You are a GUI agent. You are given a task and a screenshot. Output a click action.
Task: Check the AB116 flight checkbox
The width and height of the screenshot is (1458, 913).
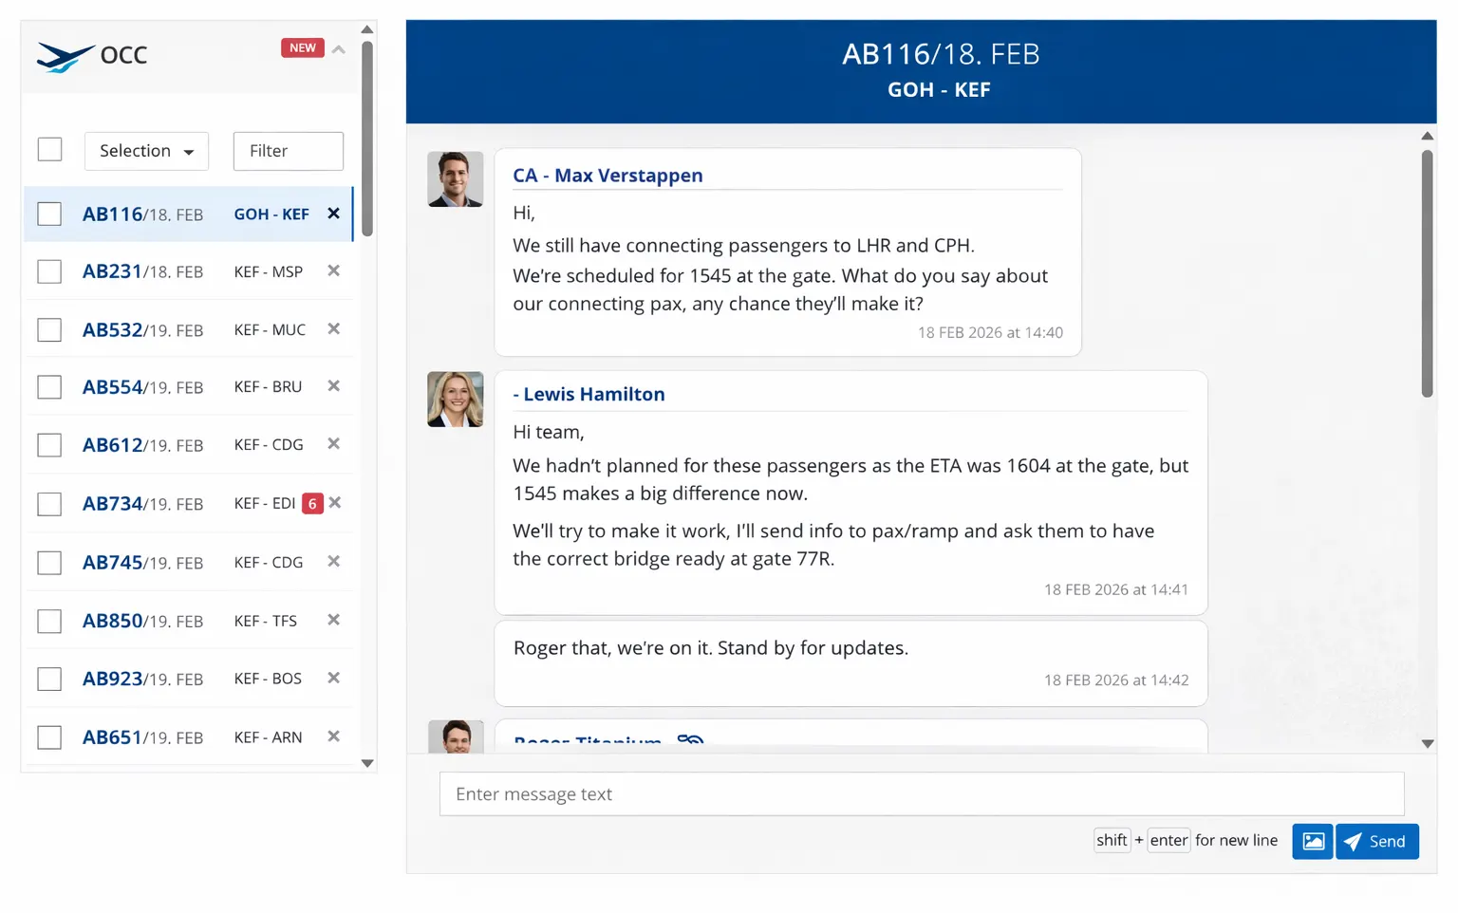click(49, 214)
